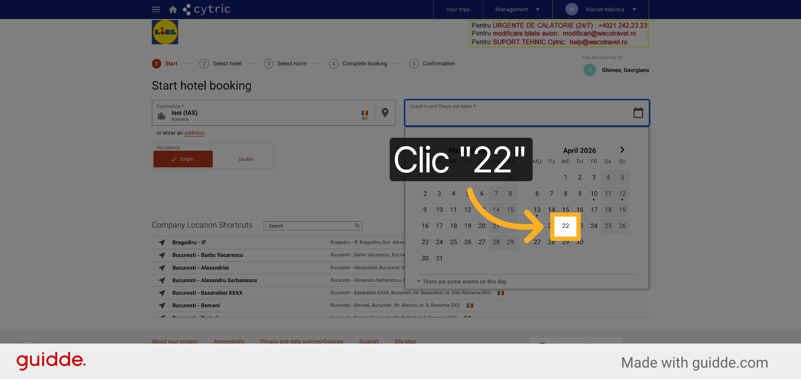Image resolution: width=801 pixels, height=379 pixels.
Task: Click the Select room step
Action: coord(285,63)
